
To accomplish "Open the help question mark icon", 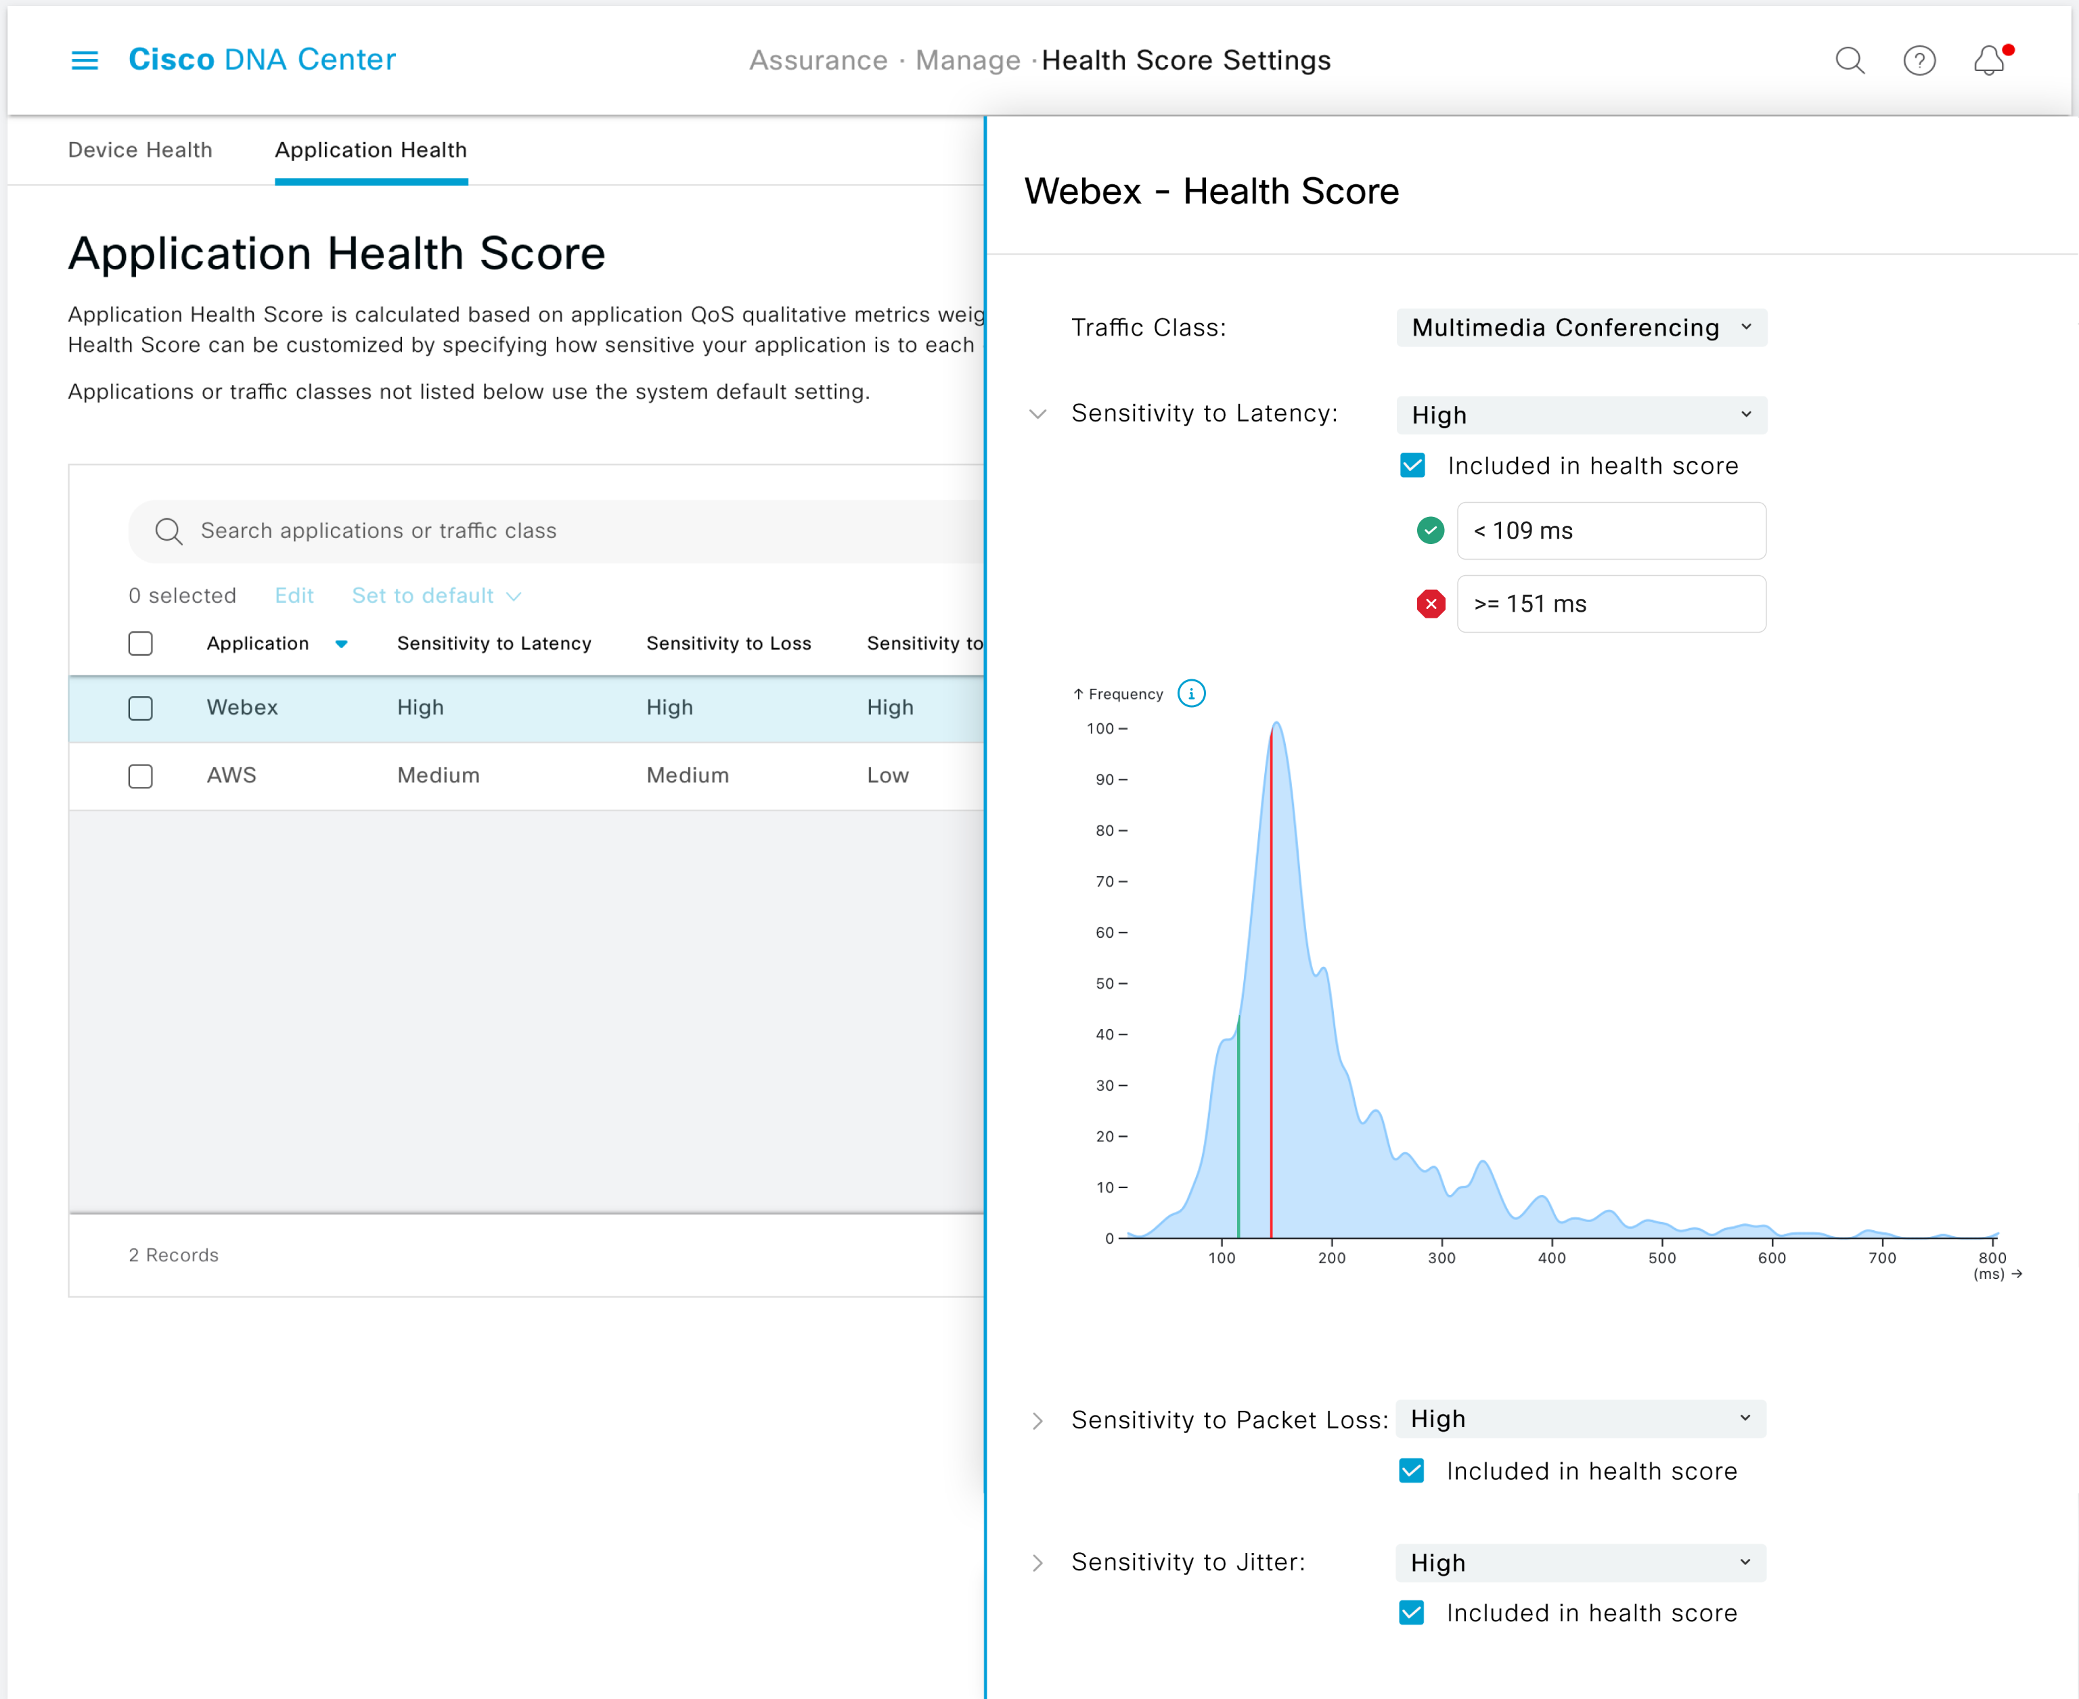I will point(1919,61).
